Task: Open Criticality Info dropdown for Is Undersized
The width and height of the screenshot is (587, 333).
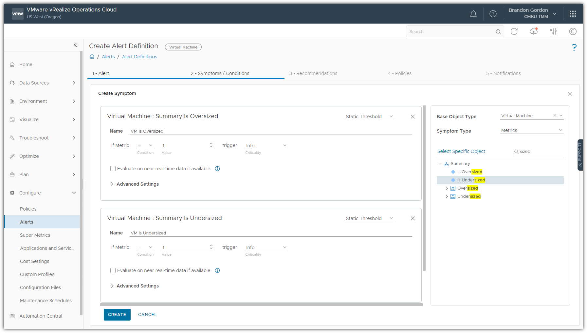Action: click(266, 247)
